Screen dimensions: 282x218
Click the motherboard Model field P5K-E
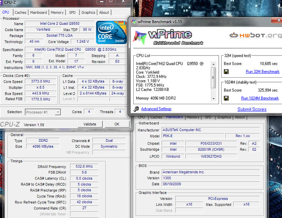point(193,136)
